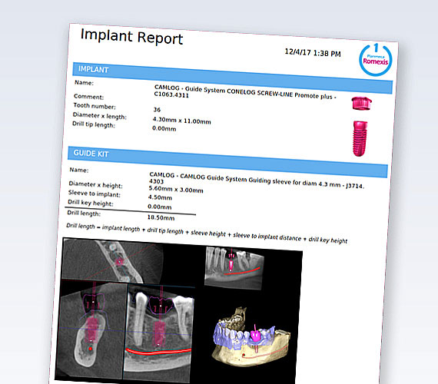Click the "Drill length:" label
Screen dimensions: 438x384
pyautogui.click(x=84, y=213)
